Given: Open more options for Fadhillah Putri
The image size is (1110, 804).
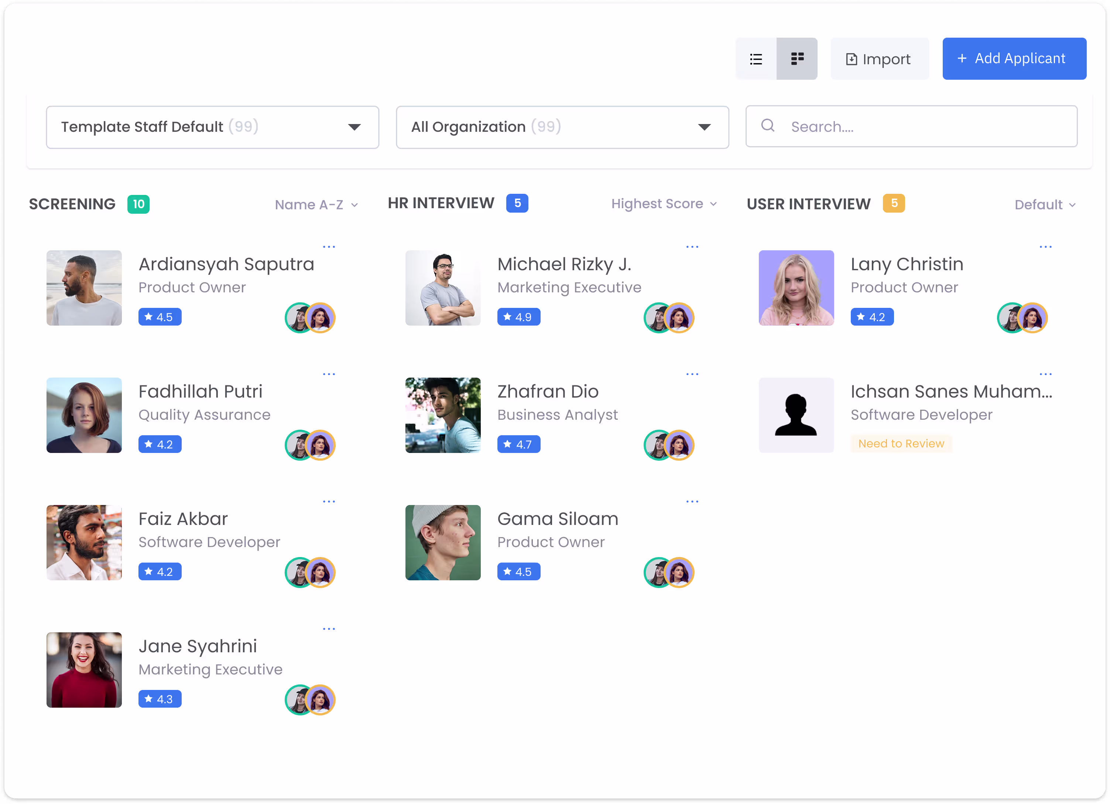Looking at the screenshot, I should [329, 374].
